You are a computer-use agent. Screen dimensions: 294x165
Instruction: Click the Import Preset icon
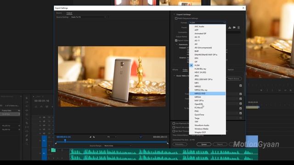pos(234,27)
